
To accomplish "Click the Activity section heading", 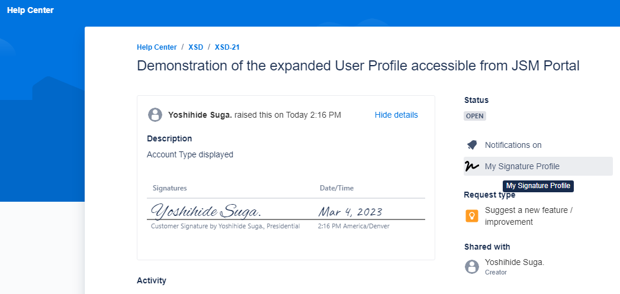I will pos(151,280).
